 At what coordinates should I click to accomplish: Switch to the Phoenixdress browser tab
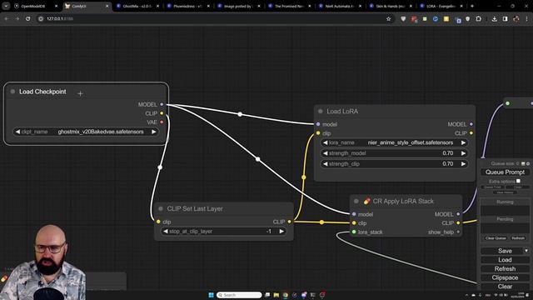pos(189,6)
